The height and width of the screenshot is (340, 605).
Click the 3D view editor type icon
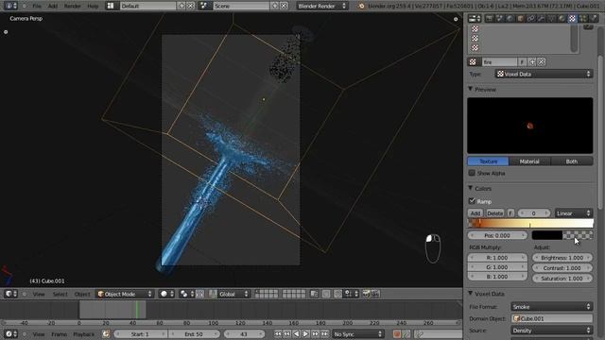click(x=10, y=294)
